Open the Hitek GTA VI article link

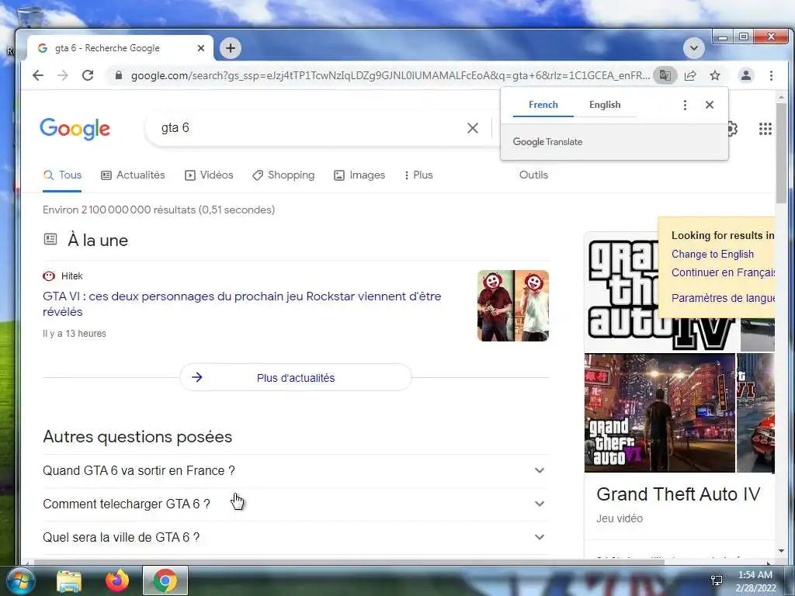click(242, 303)
